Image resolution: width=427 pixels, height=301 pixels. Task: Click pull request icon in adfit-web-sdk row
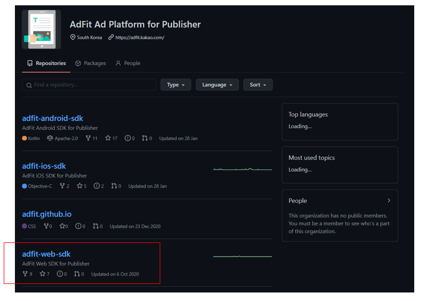click(77, 274)
